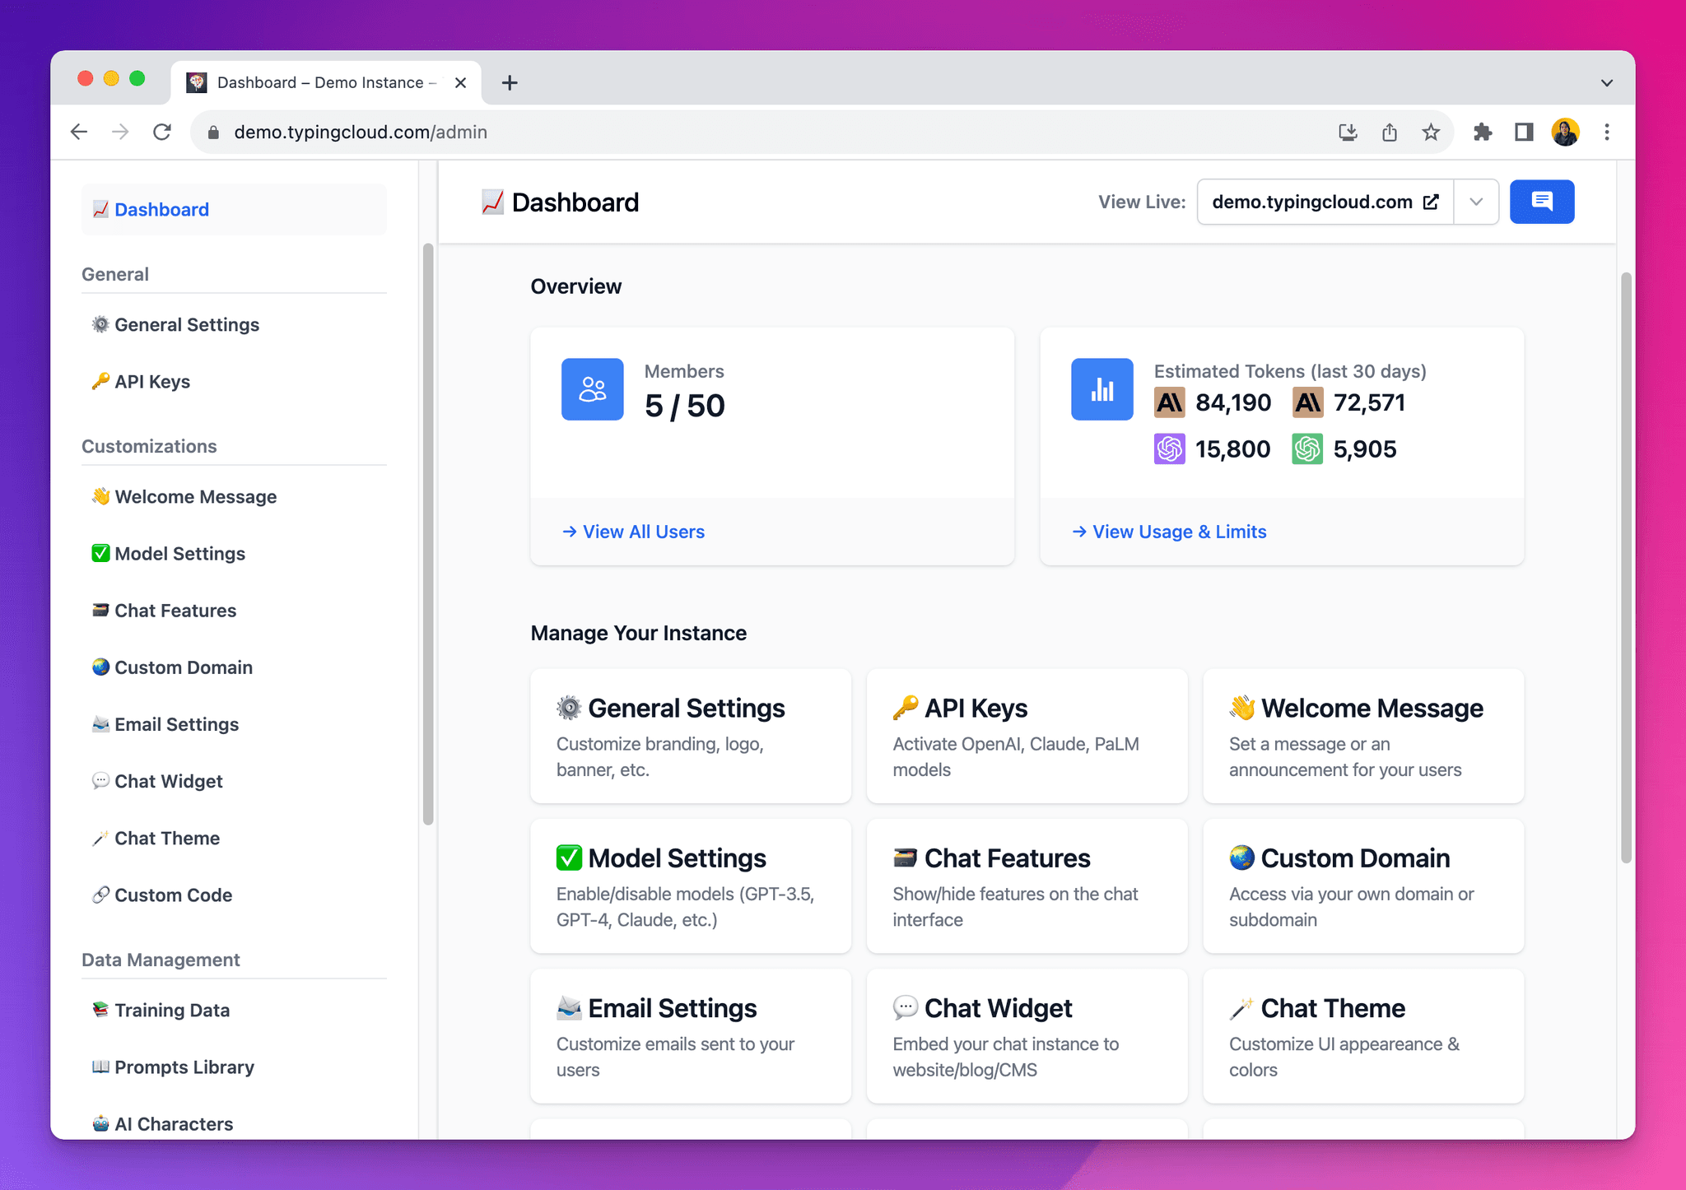Click the OpenAI logo next to 15,800 tokens

[1170, 449]
